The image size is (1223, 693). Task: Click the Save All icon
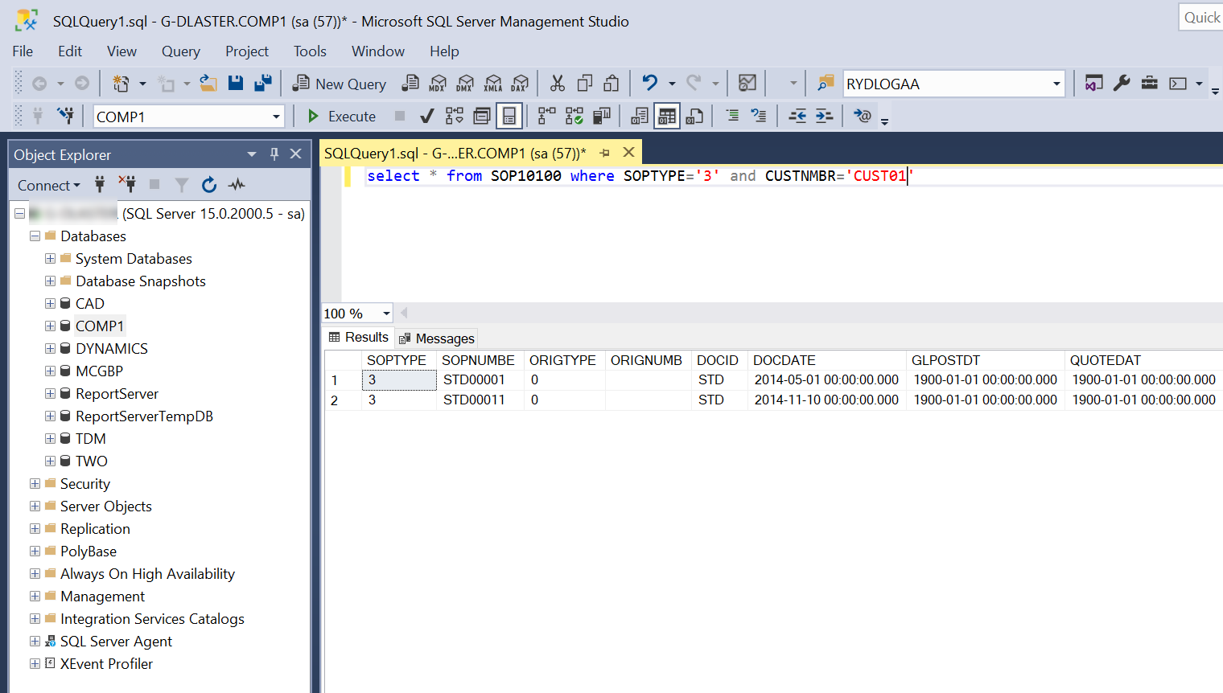coord(263,84)
